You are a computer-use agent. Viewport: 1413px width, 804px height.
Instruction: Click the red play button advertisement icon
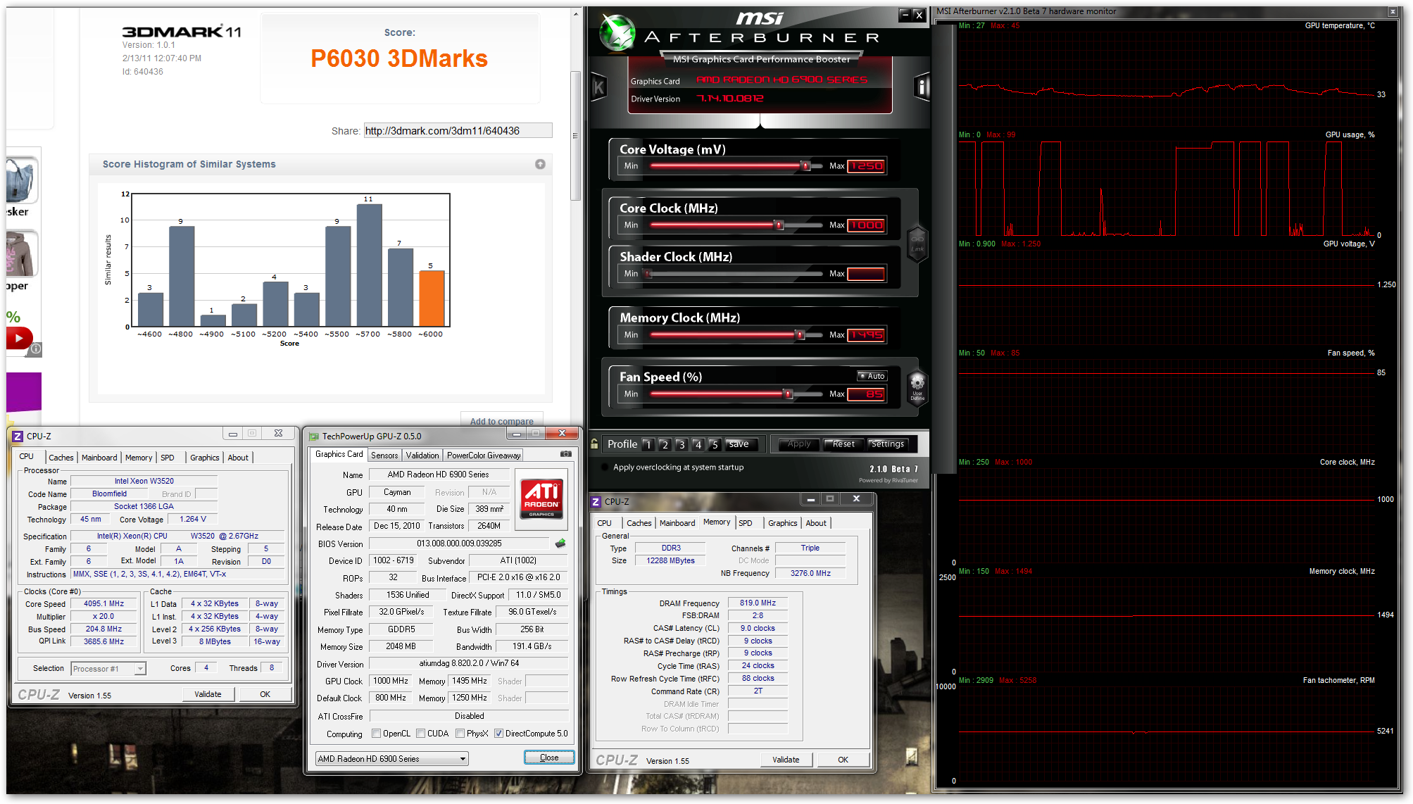(x=19, y=338)
